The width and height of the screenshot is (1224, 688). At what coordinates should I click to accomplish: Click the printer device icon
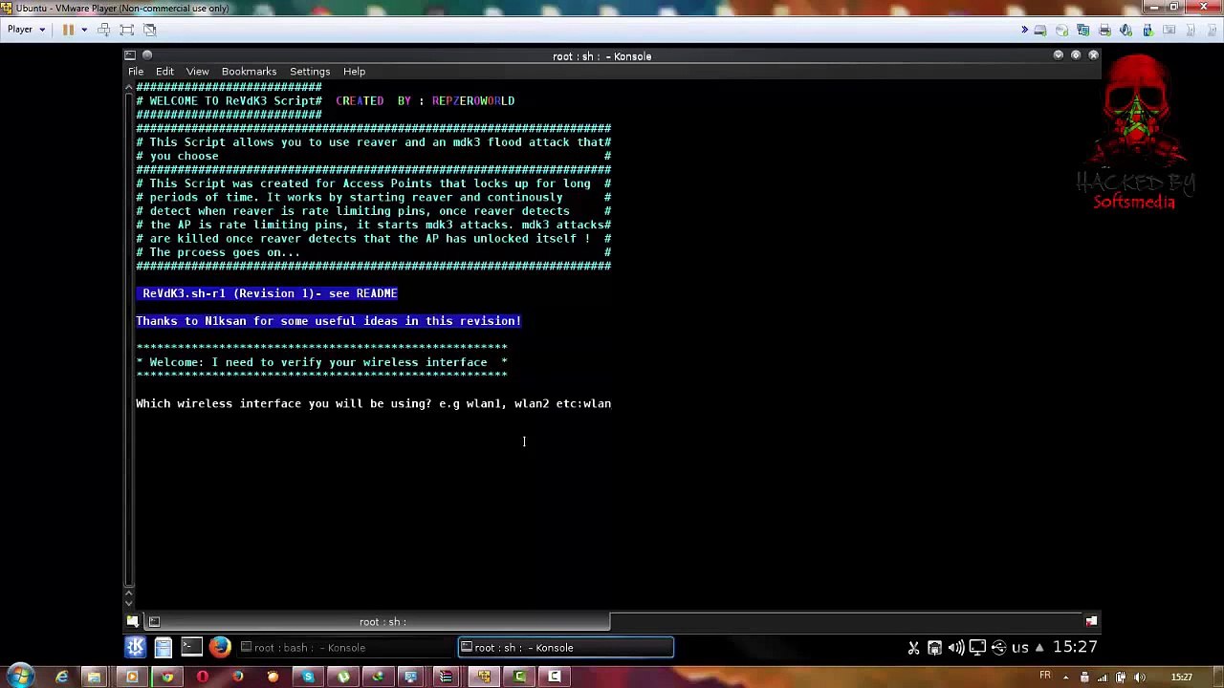[x=1104, y=30]
